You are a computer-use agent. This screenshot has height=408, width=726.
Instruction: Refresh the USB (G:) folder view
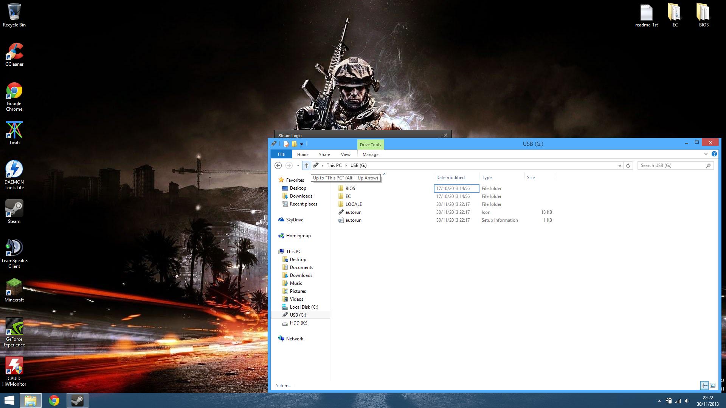(628, 165)
